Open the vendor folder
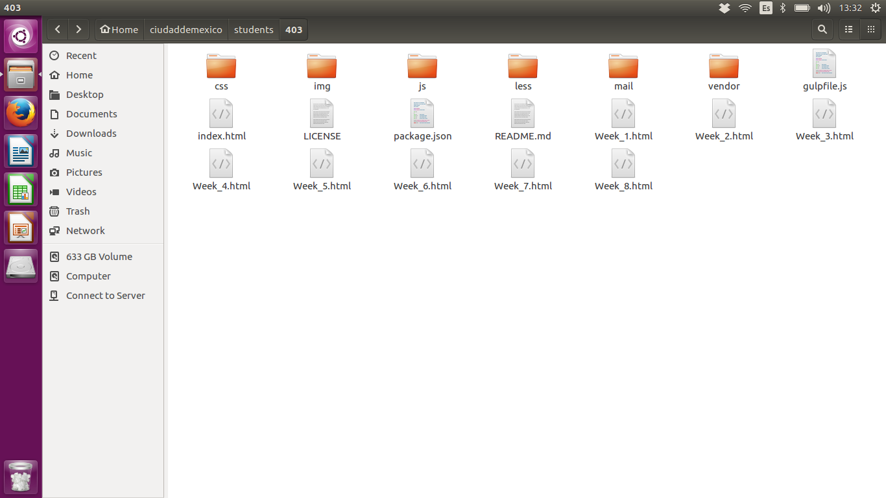886x498 pixels. point(724,65)
